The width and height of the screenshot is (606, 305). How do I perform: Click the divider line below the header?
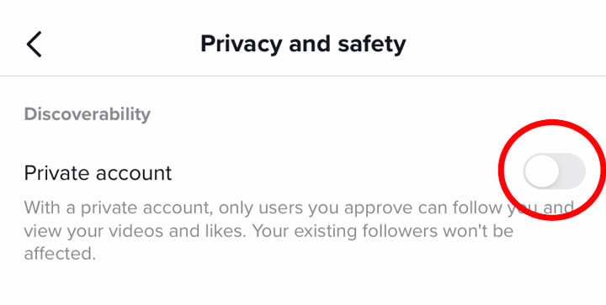[303, 76]
